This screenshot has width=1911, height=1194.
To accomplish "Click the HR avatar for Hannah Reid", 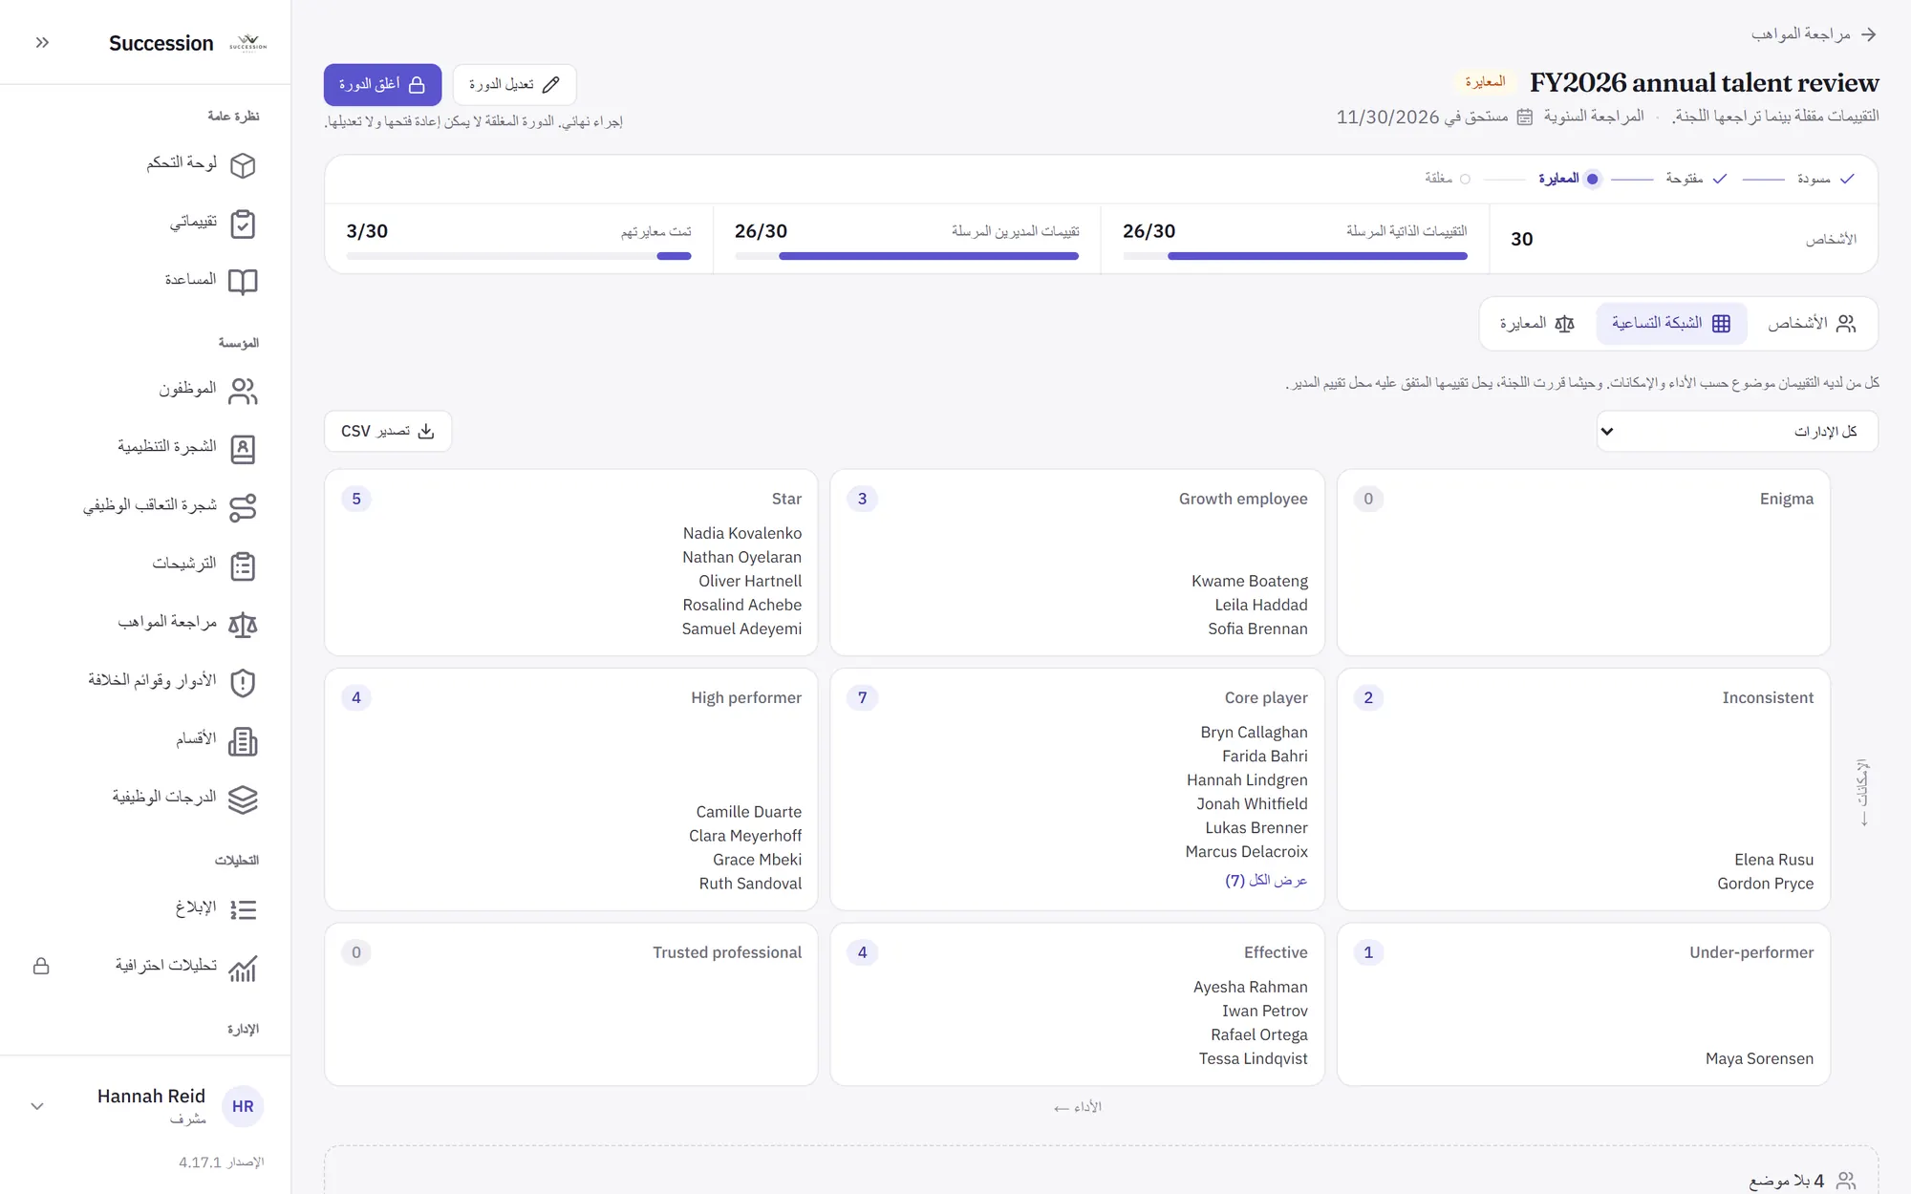I will point(243,1106).
